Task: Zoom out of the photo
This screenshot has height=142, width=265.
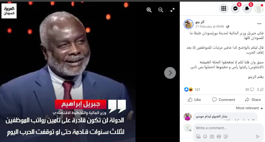Action: (160, 10)
